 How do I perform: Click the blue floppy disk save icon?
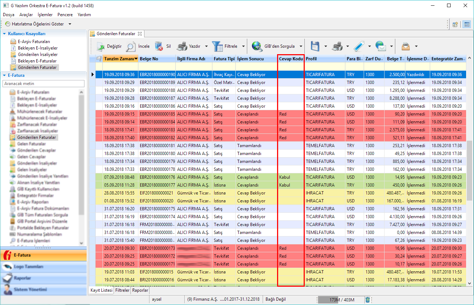click(x=315, y=46)
